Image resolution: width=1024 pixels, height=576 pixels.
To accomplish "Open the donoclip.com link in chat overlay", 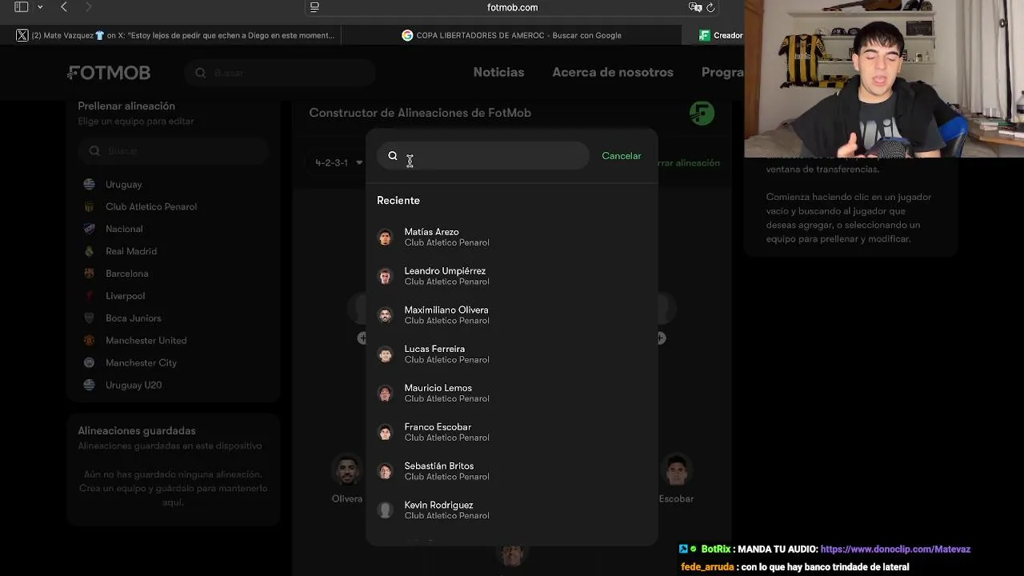I will point(895,550).
